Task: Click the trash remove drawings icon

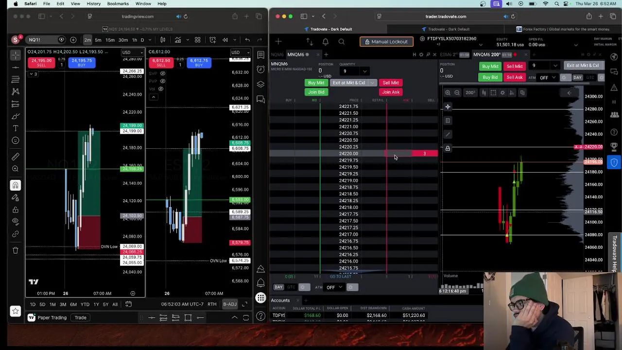Action: (16, 250)
